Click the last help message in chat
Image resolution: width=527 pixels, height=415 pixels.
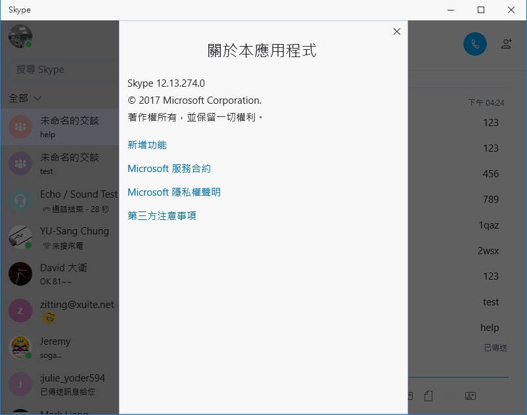pyautogui.click(x=490, y=328)
